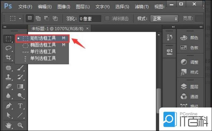Open the 图像(I) menu

click(64, 7)
